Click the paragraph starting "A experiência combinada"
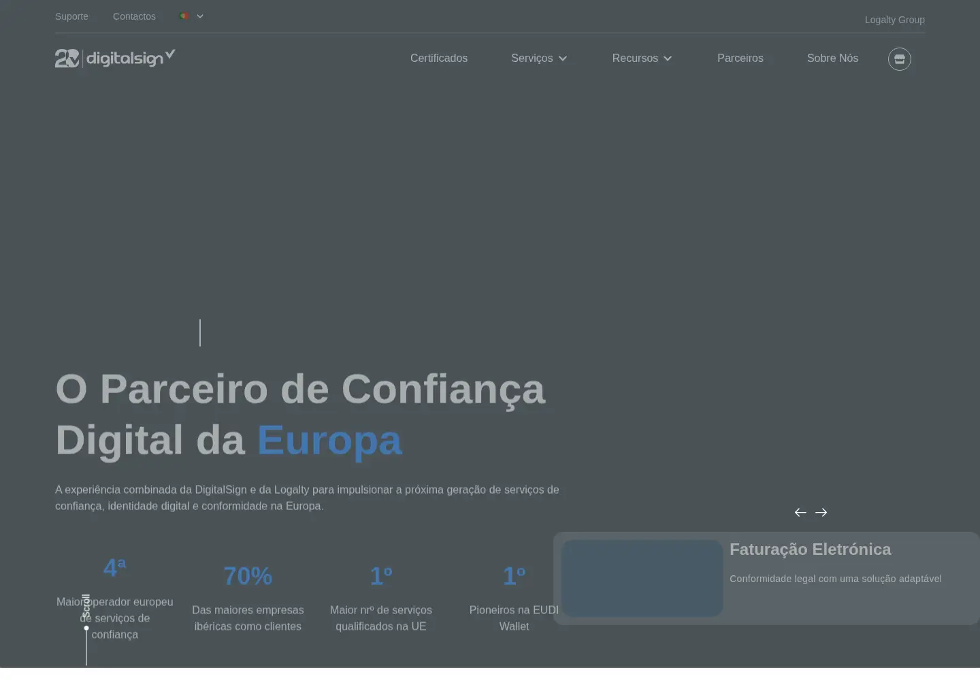 (x=307, y=498)
